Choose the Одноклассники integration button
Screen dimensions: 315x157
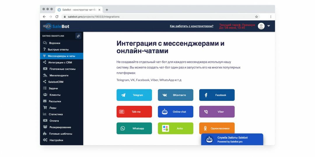pyautogui.click(x=217, y=128)
